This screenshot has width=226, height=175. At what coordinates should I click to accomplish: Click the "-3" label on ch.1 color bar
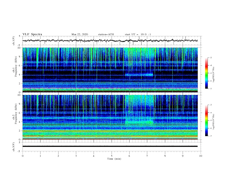(x=210, y=57)
